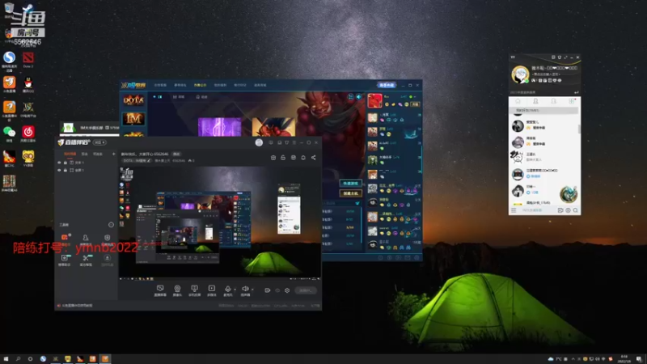Edit the DOTA category pencil icon

pos(149,160)
